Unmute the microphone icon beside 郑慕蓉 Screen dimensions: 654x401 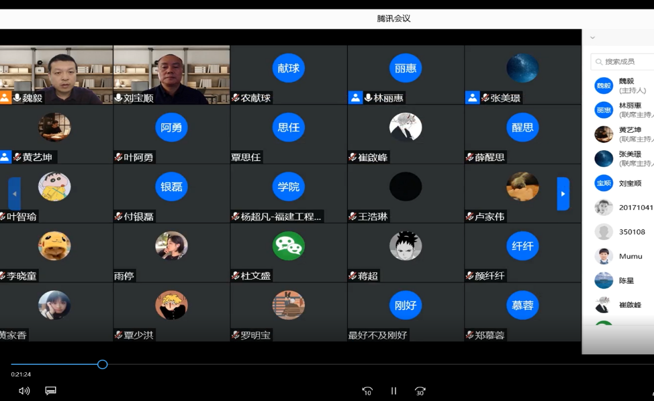point(469,335)
